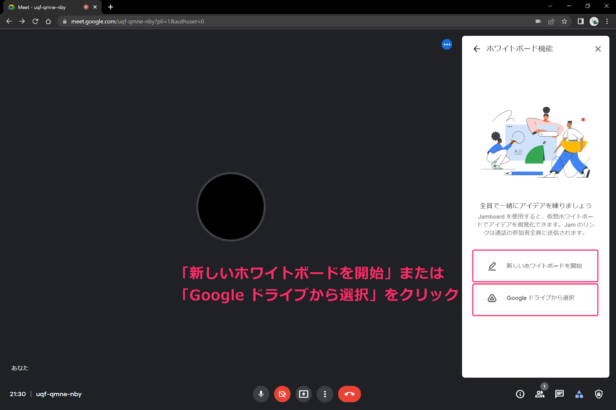Open the browser side panel icon
616x410 pixels.
(581, 22)
